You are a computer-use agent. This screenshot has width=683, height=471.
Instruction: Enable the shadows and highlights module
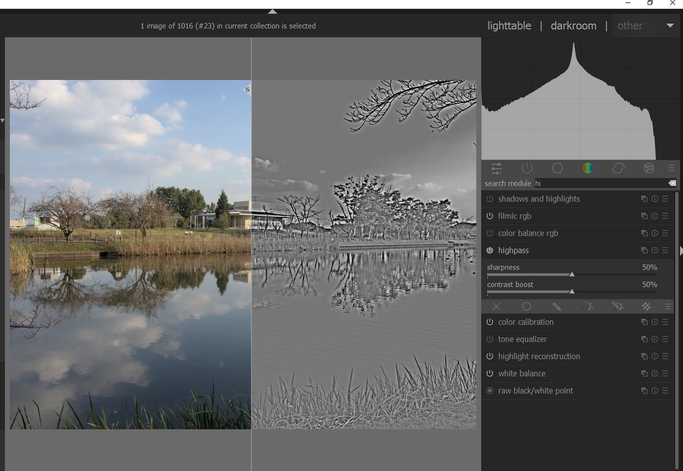pos(489,199)
